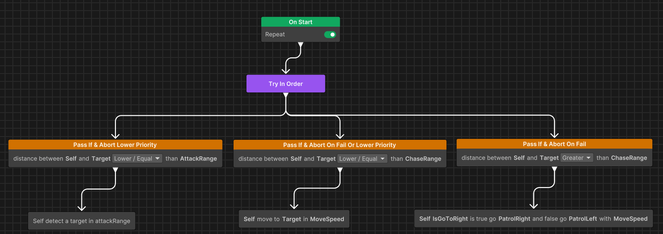Click the Pass If & Abort On Fail header
This screenshot has height=234, width=663.
pyautogui.click(x=554, y=144)
